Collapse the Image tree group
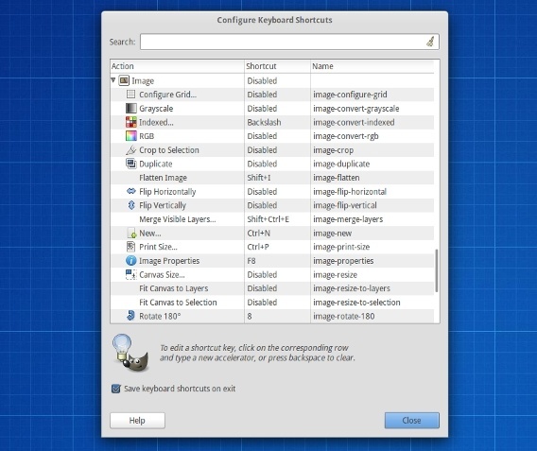Screen dimensions: 537x451 [x=113, y=80]
